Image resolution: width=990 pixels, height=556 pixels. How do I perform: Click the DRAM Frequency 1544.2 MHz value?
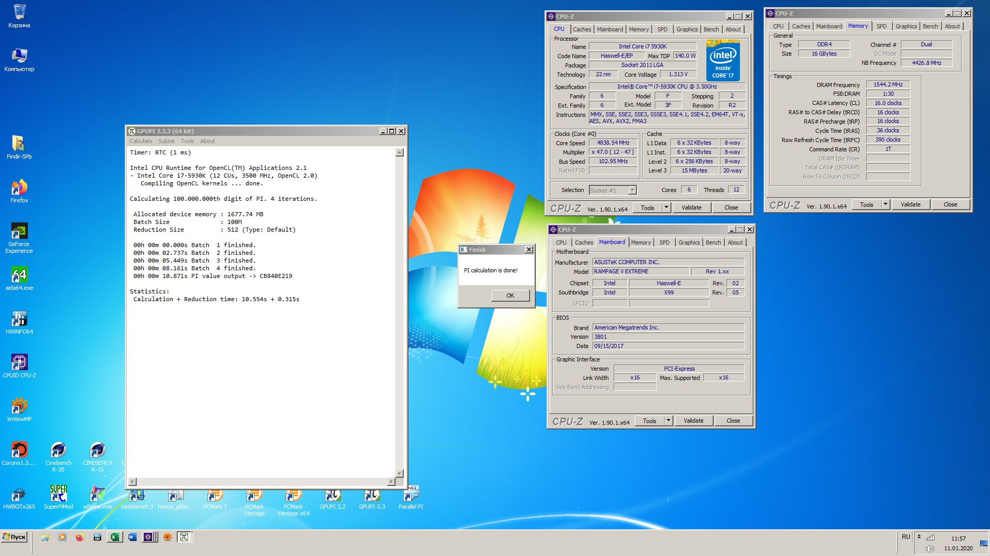(x=888, y=84)
